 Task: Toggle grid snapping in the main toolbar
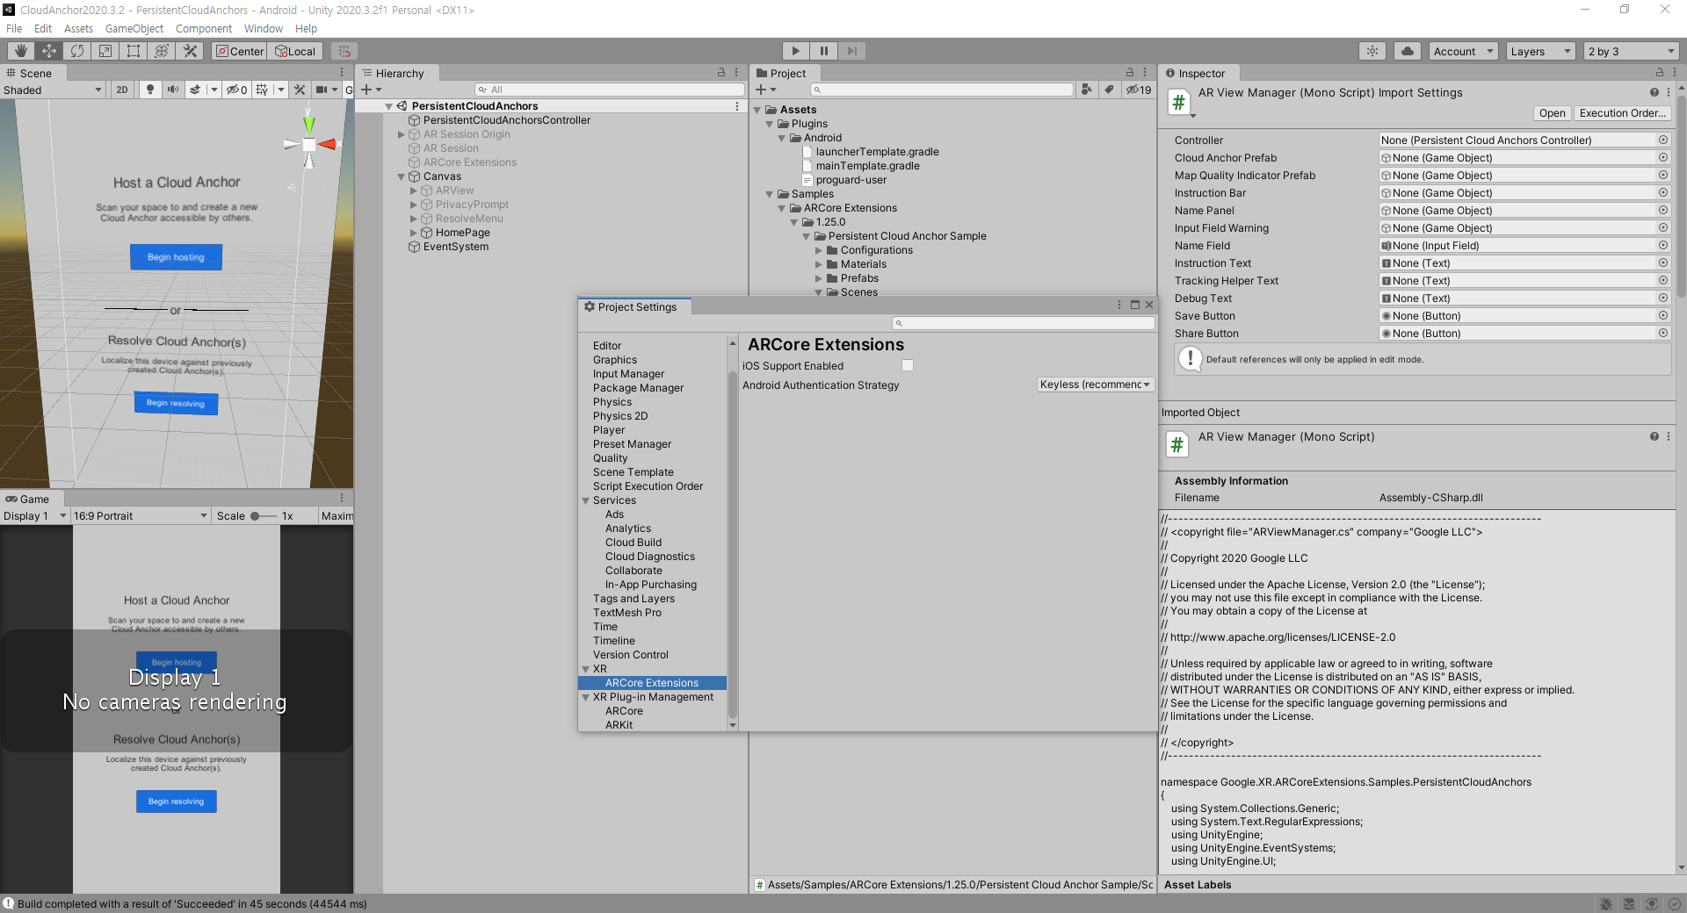[x=344, y=51]
